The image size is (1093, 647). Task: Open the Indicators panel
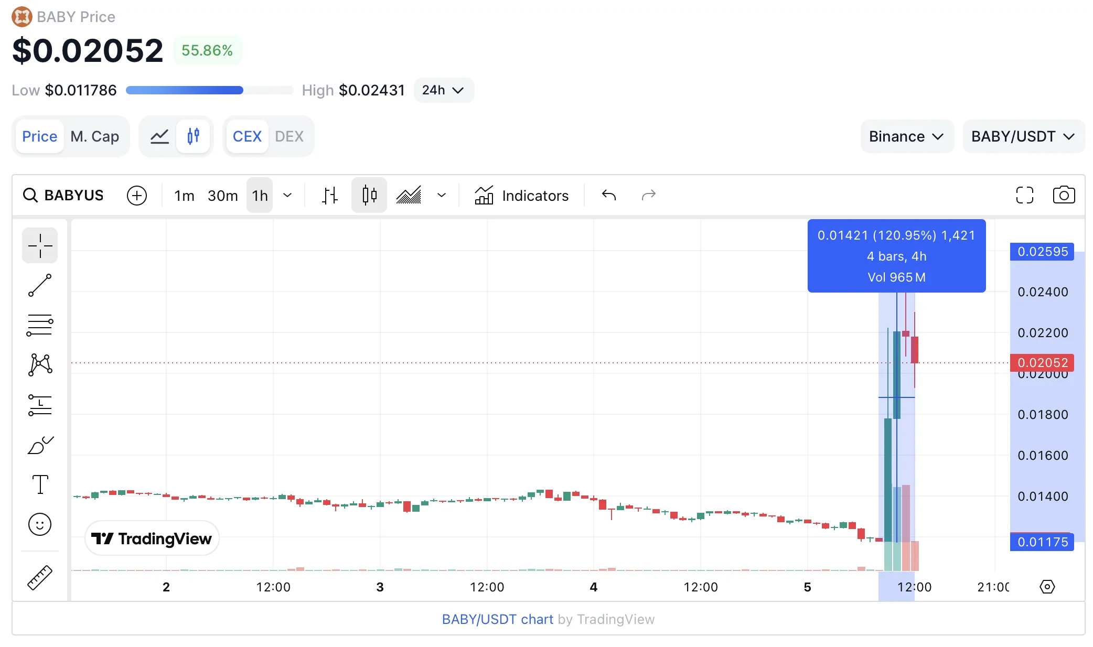[521, 196]
